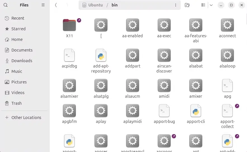Click the Ubuntu path segment
The width and height of the screenshot is (247, 152).
pyautogui.click(x=93, y=5)
